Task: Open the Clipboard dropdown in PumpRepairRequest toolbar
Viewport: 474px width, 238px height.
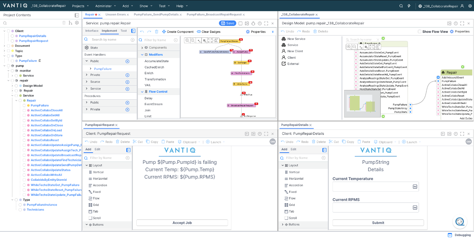Action: pyautogui.click(x=199, y=141)
